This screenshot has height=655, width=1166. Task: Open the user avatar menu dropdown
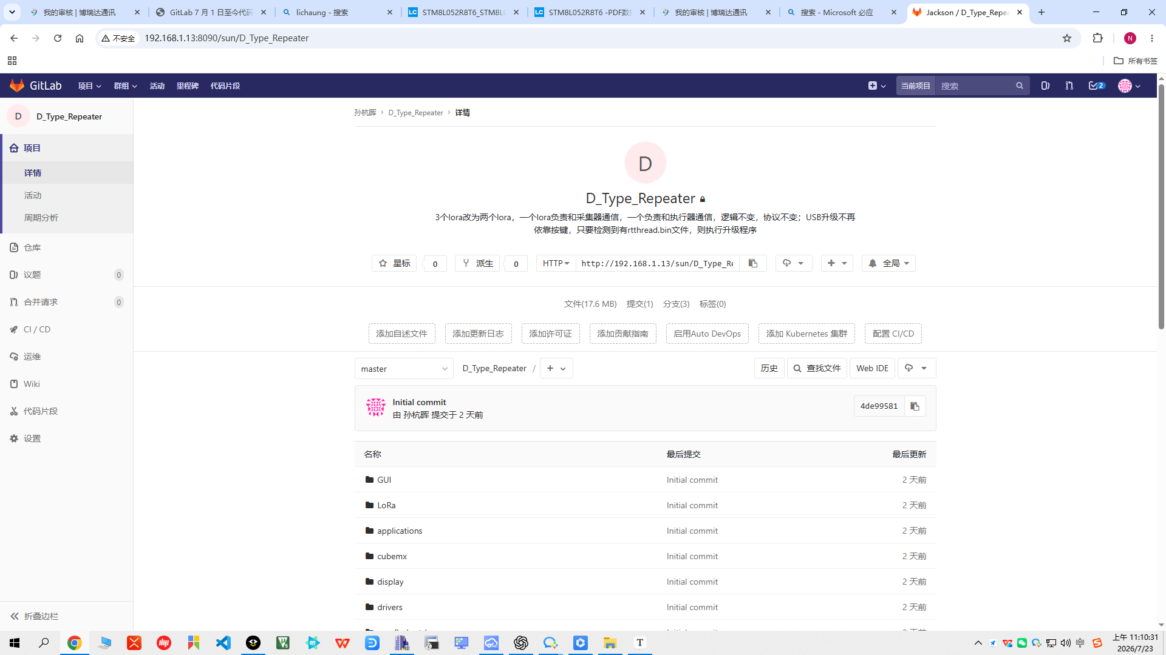click(x=1130, y=86)
